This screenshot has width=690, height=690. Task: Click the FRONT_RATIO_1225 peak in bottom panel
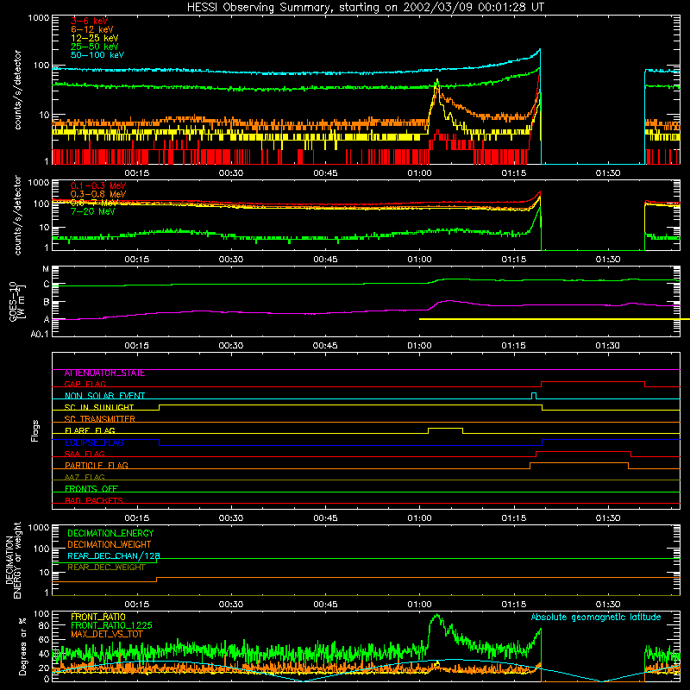point(436,615)
